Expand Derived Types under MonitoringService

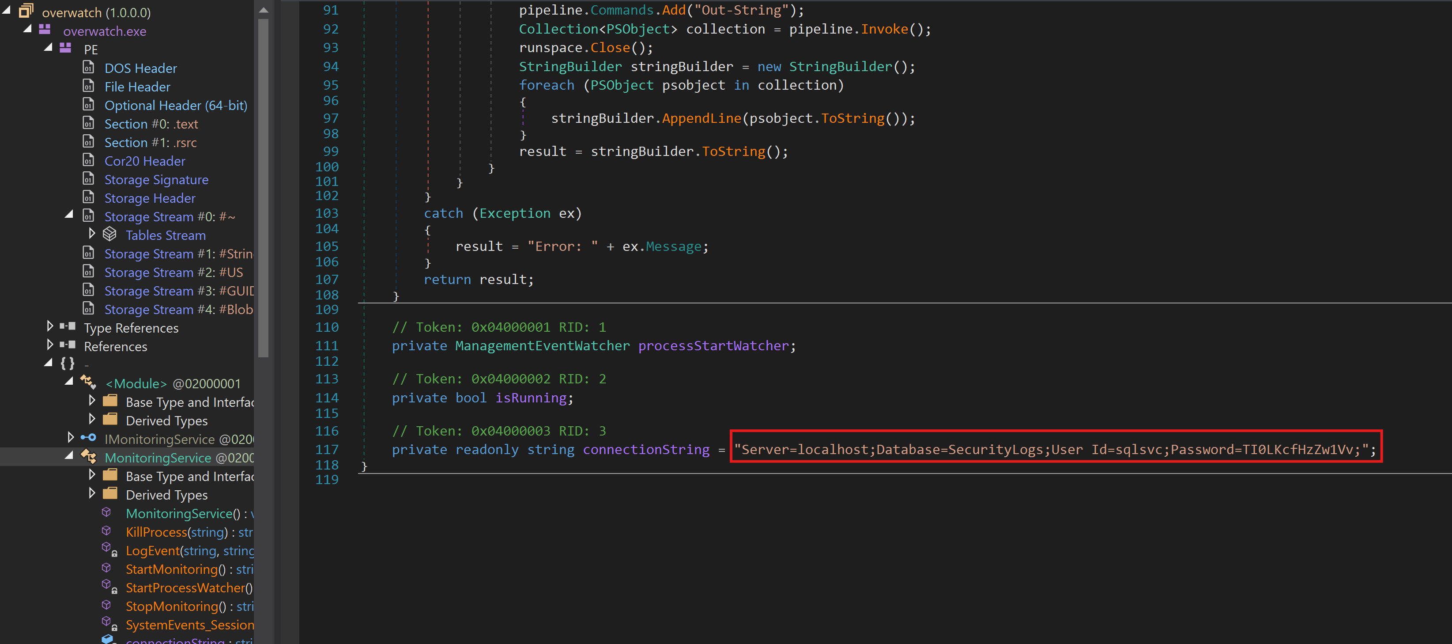point(91,493)
